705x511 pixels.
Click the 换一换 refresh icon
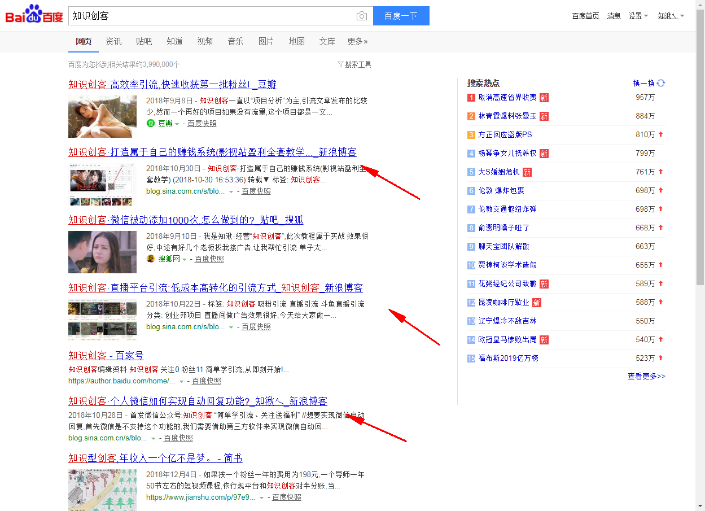661,83
